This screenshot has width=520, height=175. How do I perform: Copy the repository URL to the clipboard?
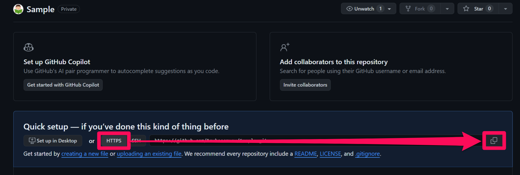[494, 140]
